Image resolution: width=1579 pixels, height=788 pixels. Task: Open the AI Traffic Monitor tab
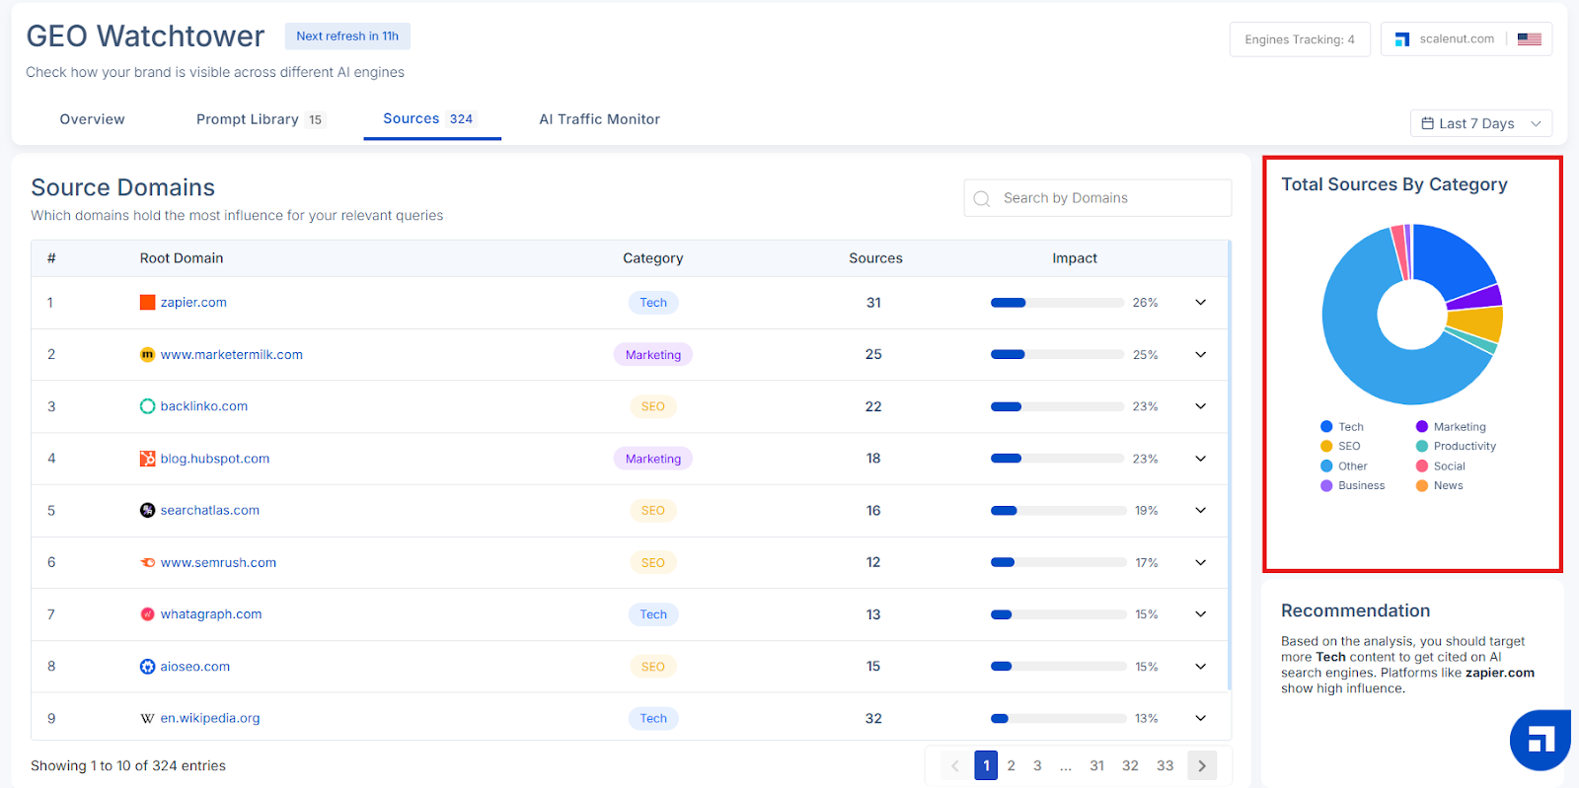(x=599, y=119)
